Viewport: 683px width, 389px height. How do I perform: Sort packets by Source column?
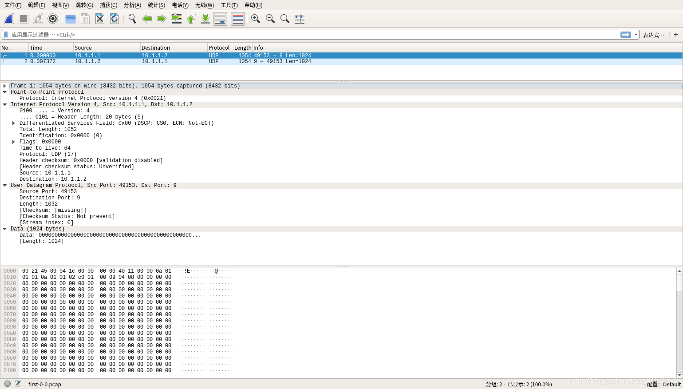point(107,48)
